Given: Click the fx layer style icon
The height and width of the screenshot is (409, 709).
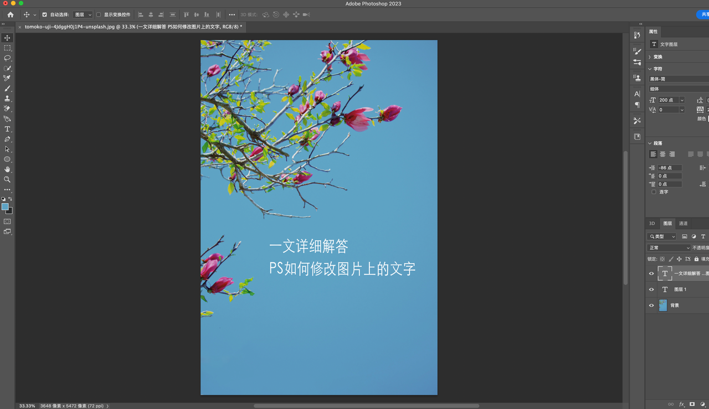Looking at the screenshot, I should [682, 405].
